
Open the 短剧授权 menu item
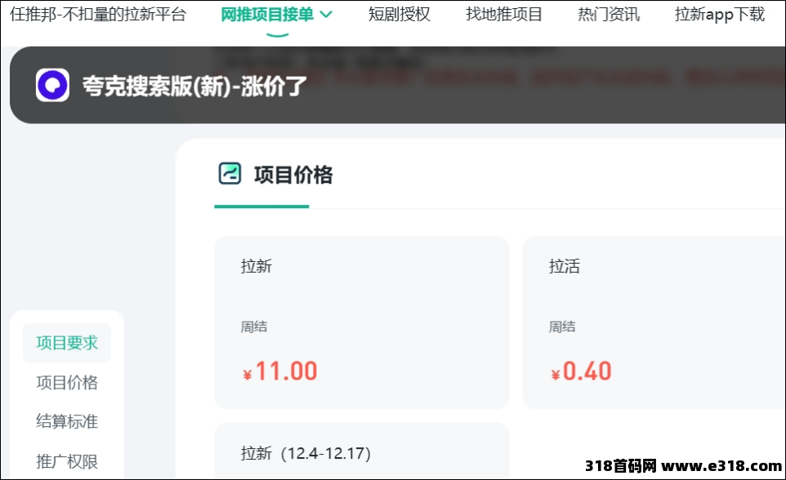(399, 14)
